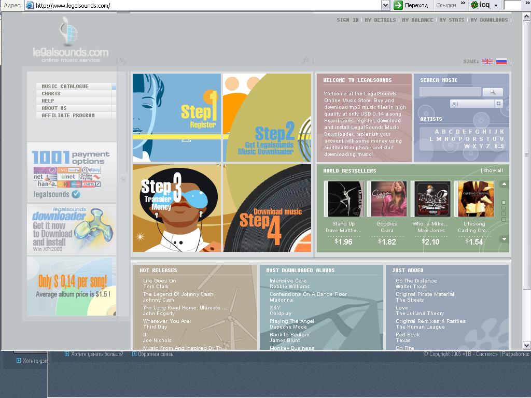The width and height of the screenshot is (531, 398).
Task: Click the 1001 payment options banner
Action: pos(72,172)
